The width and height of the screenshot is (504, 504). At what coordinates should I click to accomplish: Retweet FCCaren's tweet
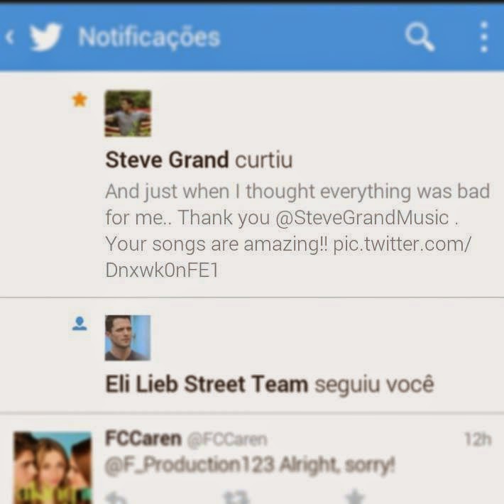(236, 497)
